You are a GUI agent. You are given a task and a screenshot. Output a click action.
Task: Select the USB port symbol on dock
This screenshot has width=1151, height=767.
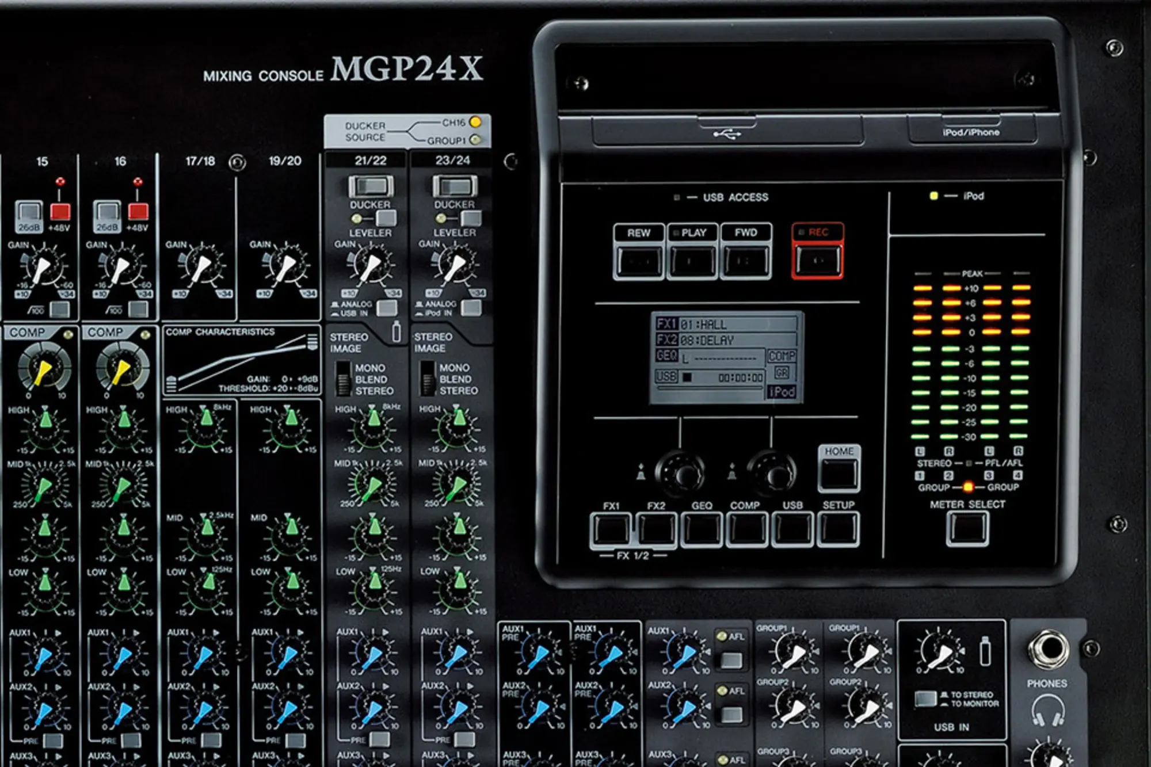point(727,134)
